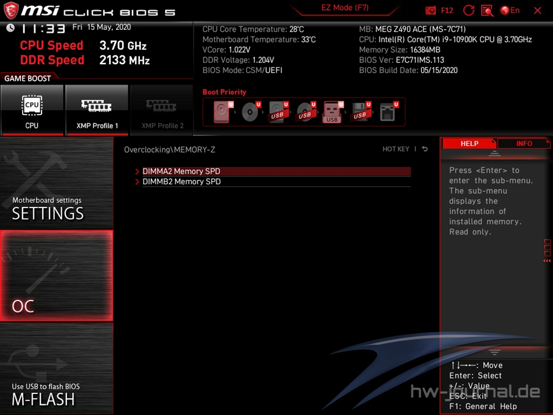Click the Boot Priority label

pyautogui.click(x=225, y=92)
